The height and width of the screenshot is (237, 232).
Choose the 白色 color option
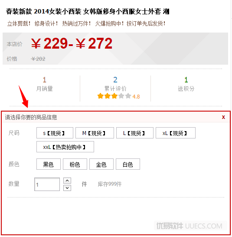coord(128,164)
